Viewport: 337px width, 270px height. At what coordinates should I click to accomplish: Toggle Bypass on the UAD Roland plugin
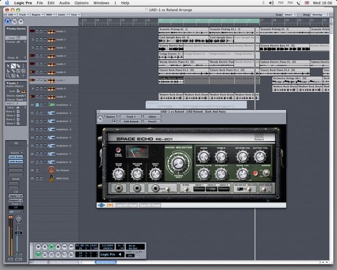(x=110, y=116)
